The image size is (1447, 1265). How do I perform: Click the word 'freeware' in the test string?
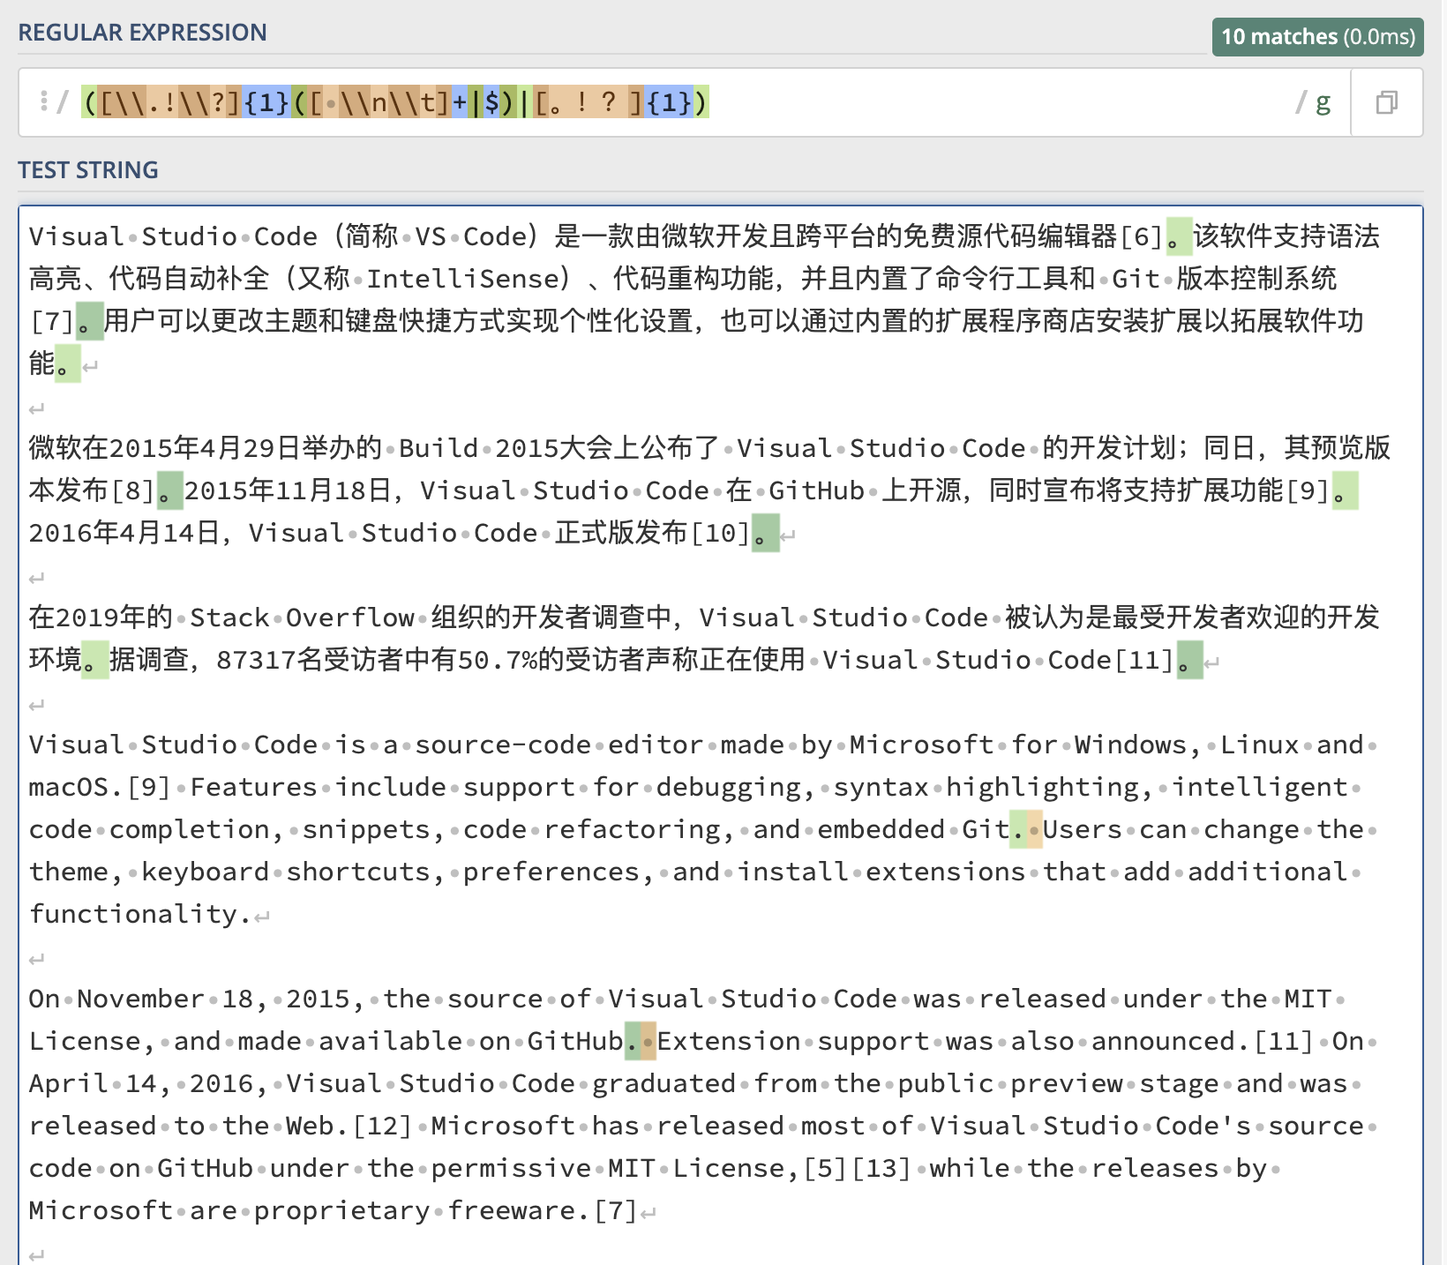(x=512, y=1210)
